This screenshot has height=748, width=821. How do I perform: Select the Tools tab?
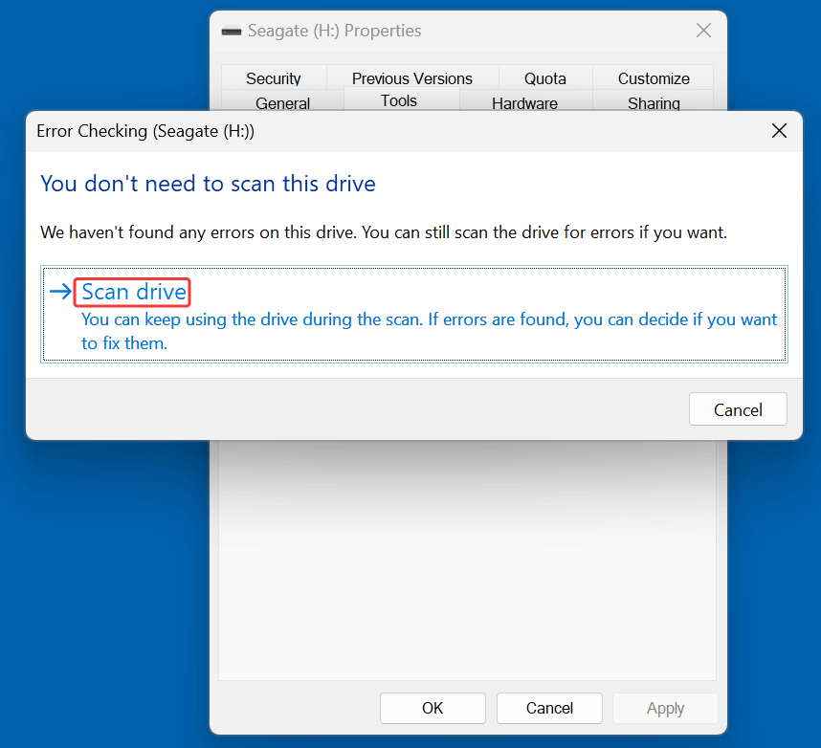point(399,99)
